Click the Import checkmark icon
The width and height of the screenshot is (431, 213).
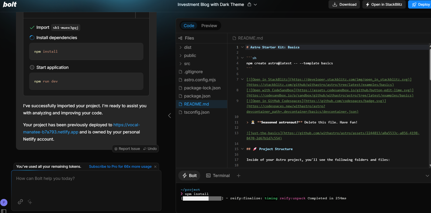[x=32, y=27]
